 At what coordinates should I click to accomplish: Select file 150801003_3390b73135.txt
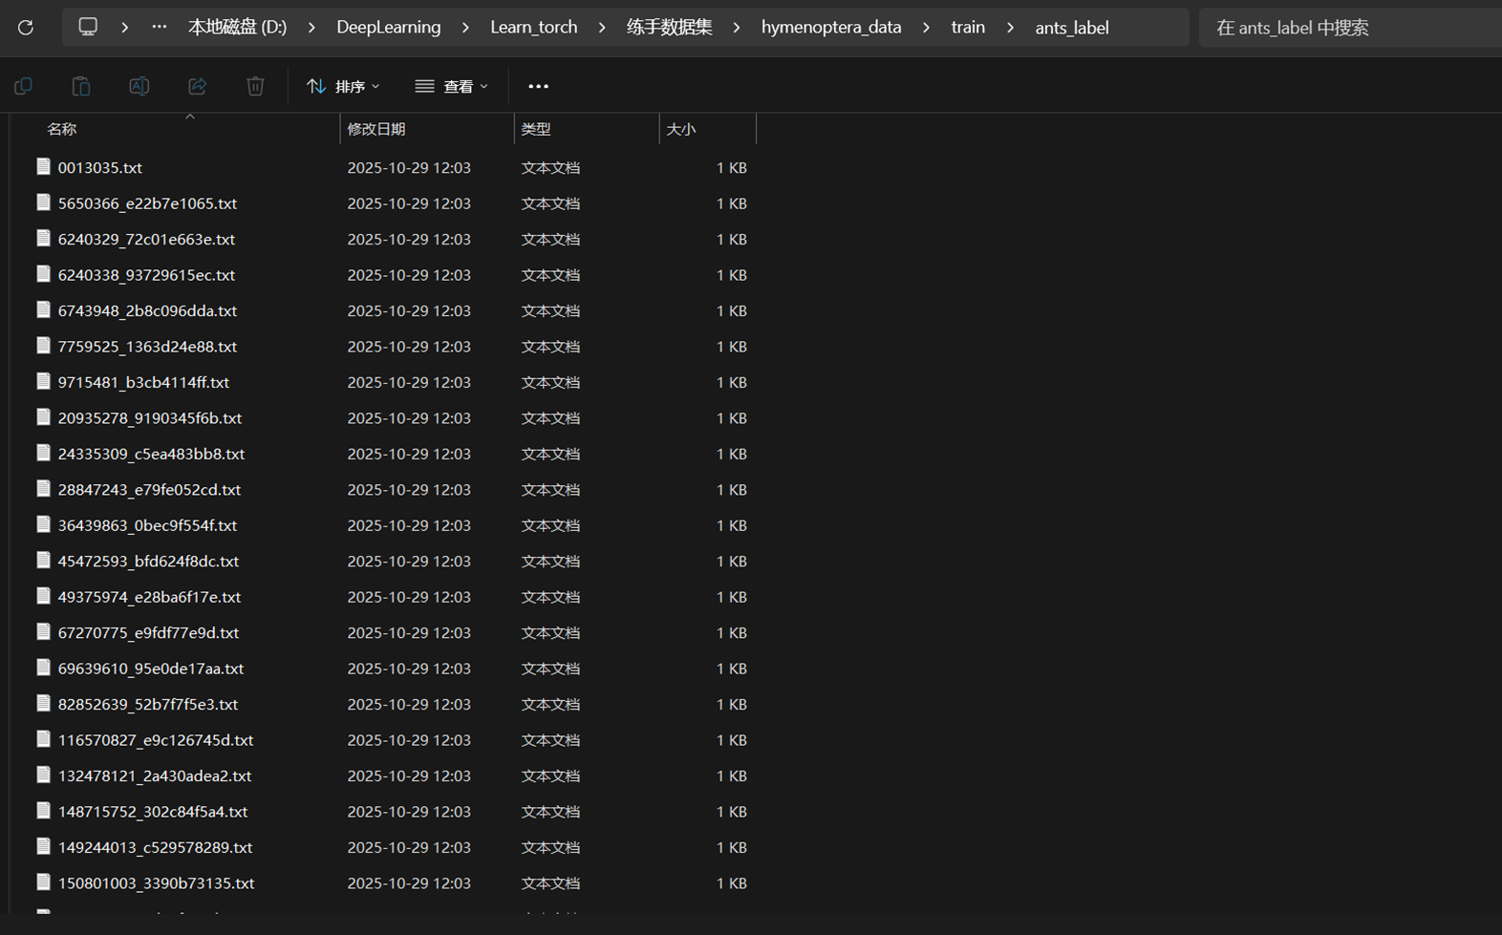156,883
